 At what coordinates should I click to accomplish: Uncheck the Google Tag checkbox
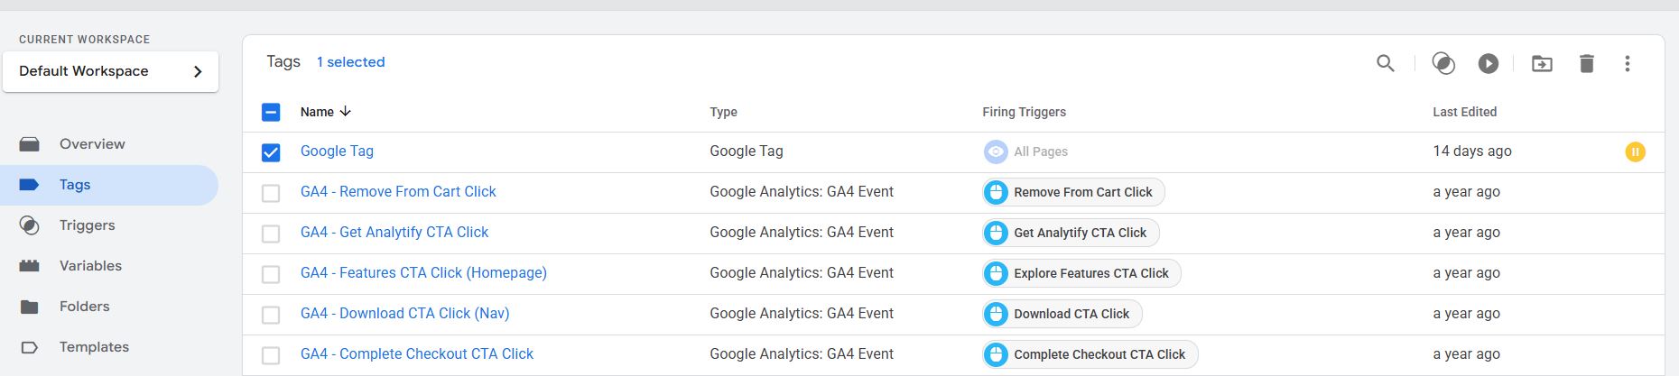[x=271, y=152]
